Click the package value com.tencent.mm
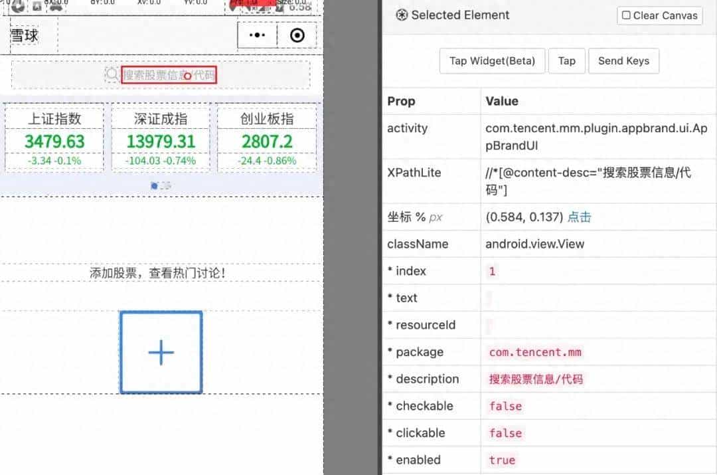717x475 pixels. [535, 352]
